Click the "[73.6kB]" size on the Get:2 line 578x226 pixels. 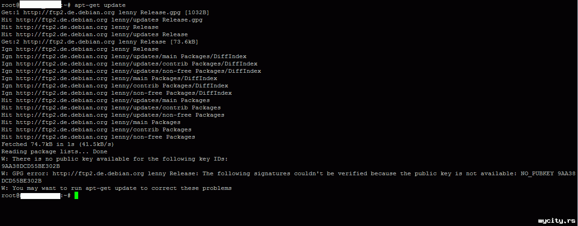(184, 42)
